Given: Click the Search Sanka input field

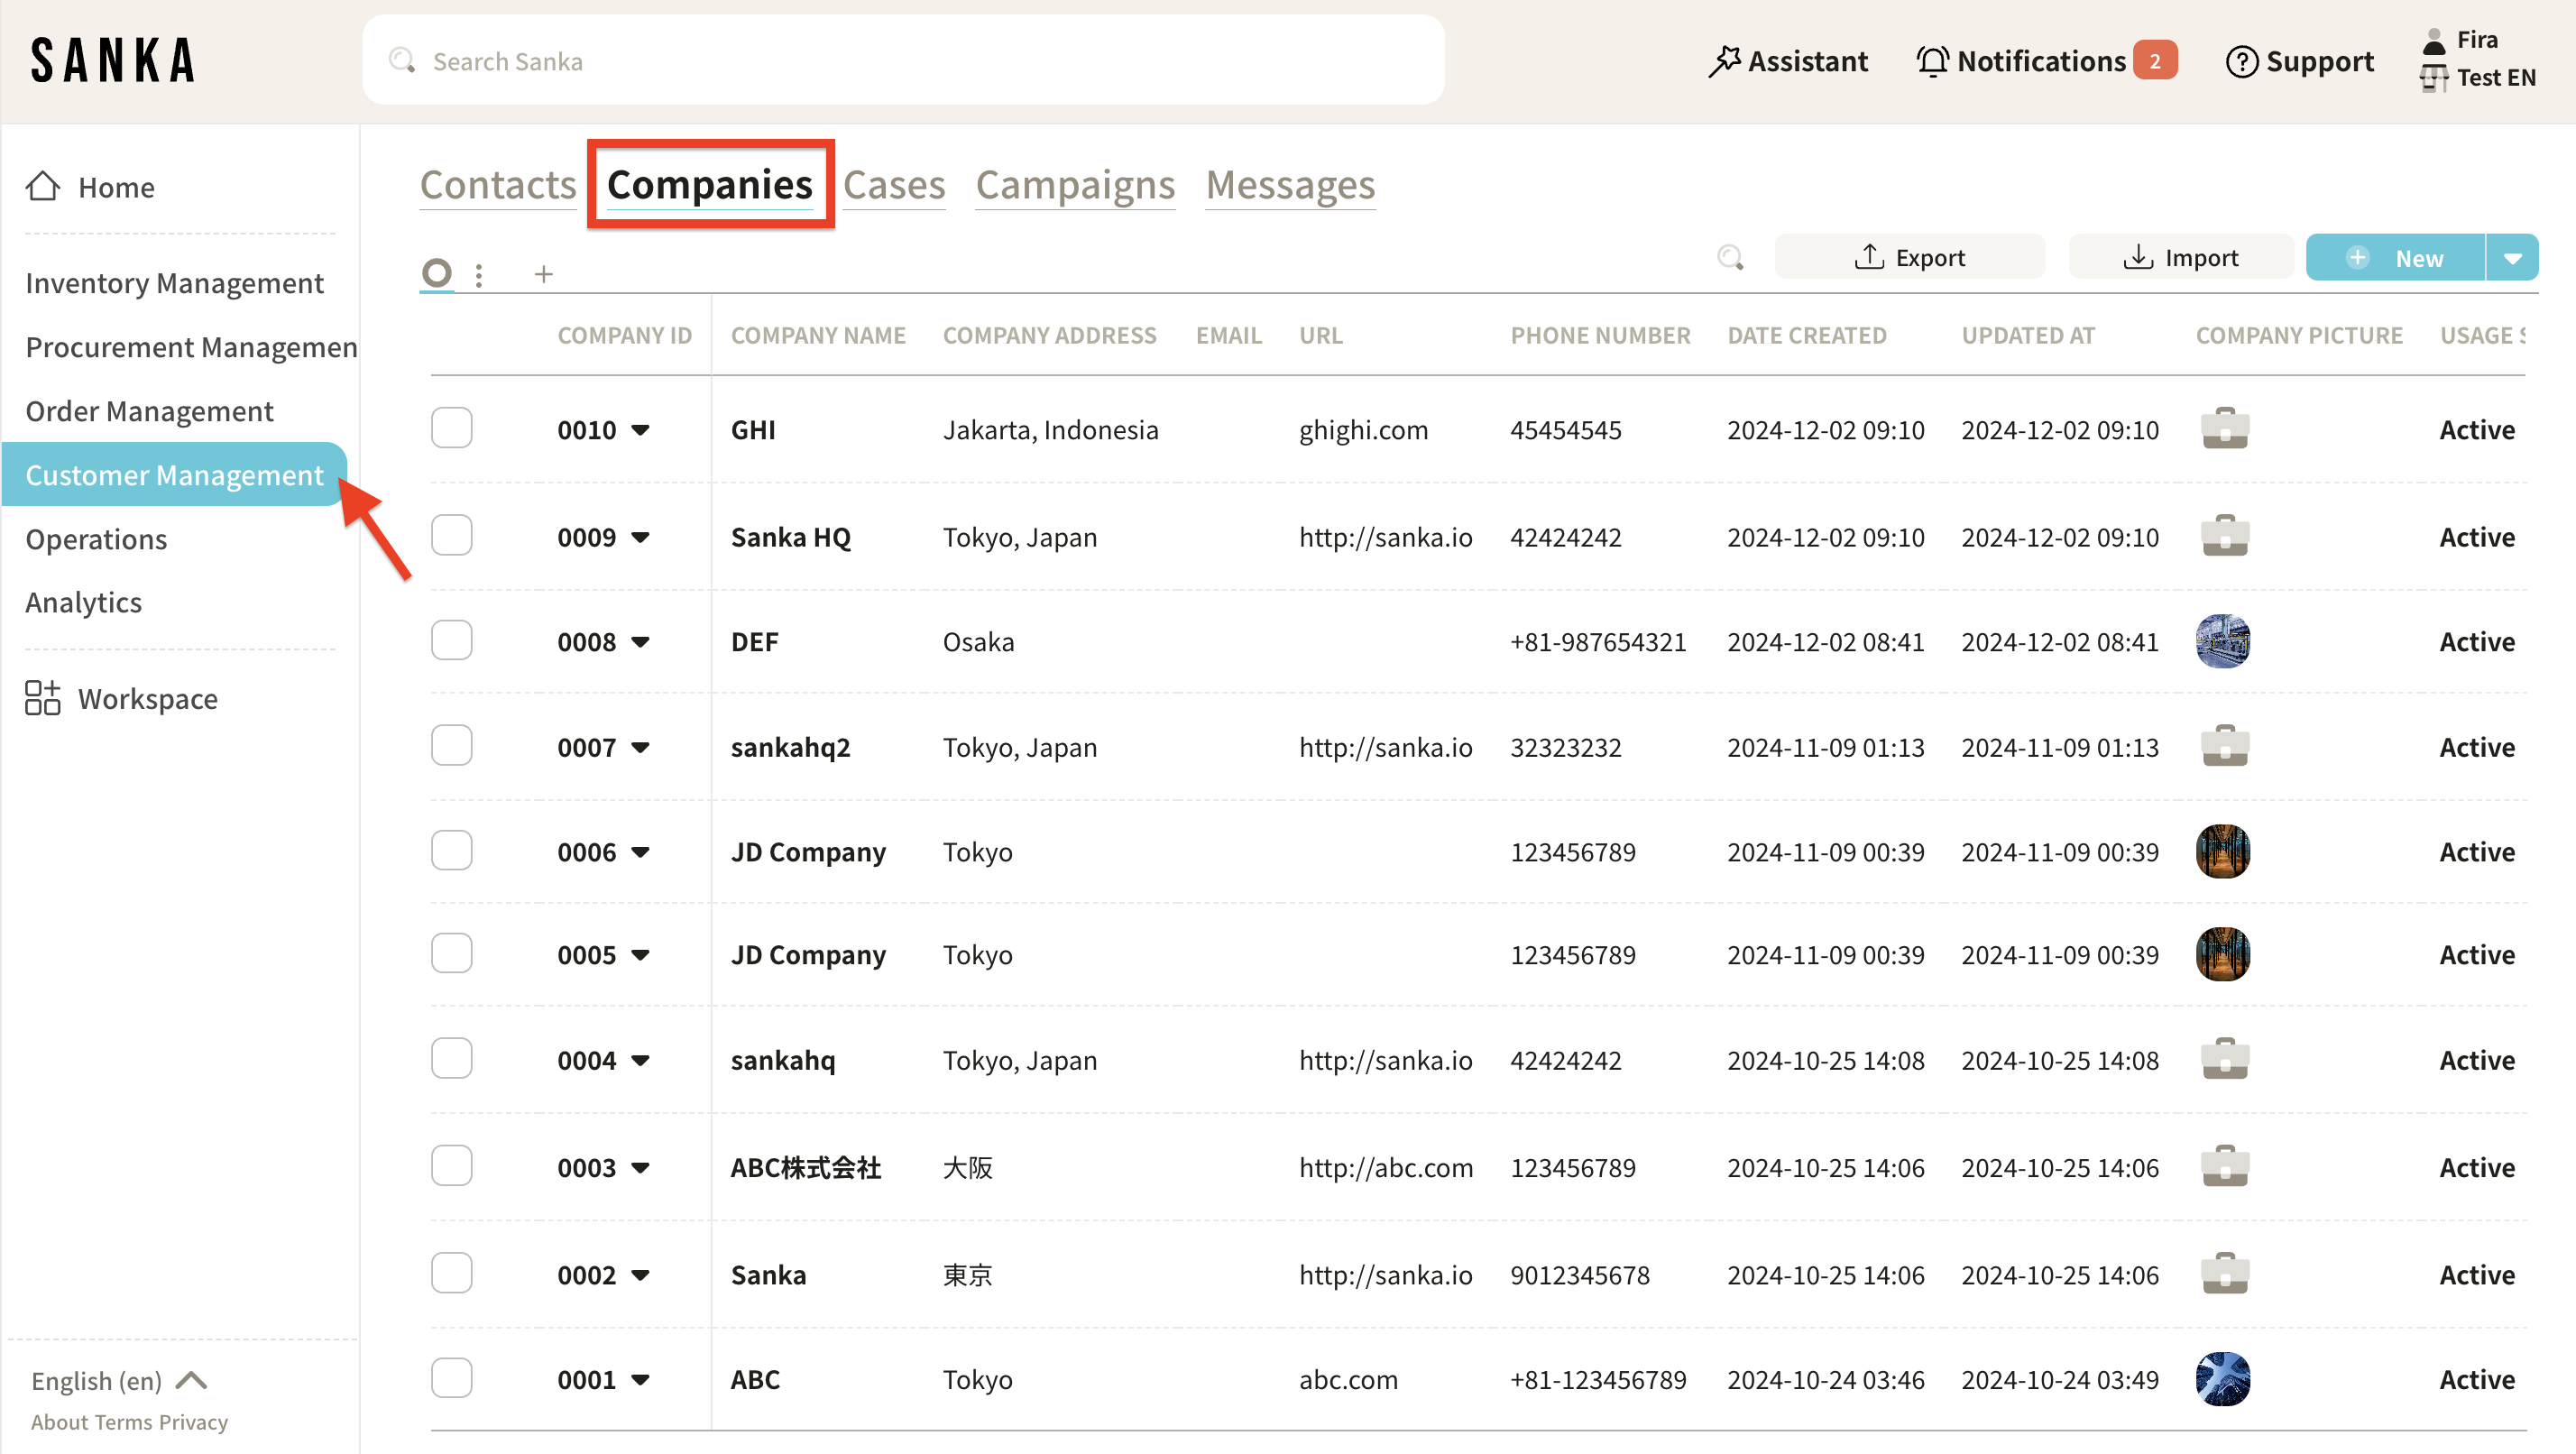Looking at the screenshot, I should coord(902,61).
